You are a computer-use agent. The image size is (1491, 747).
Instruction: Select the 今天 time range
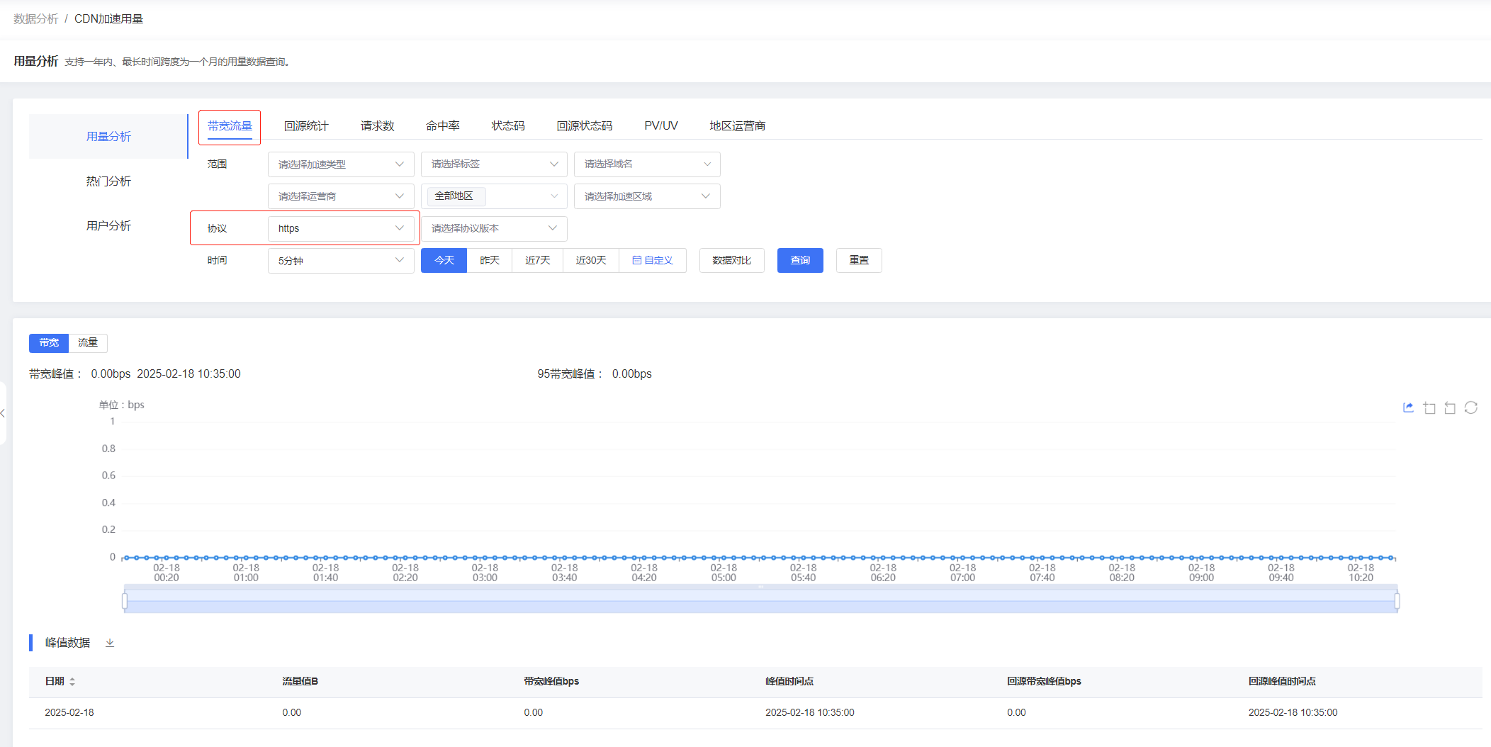[444, 260]
